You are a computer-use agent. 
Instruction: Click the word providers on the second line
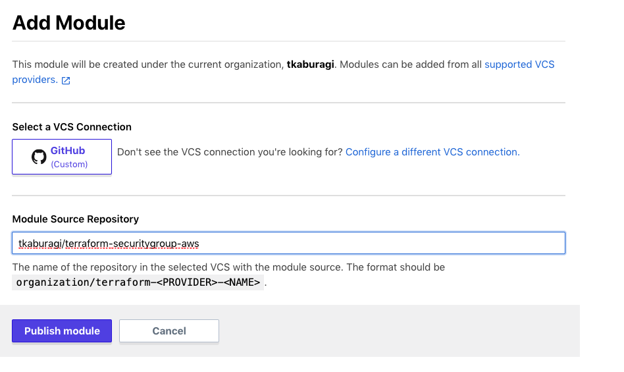tap(34, 80)
